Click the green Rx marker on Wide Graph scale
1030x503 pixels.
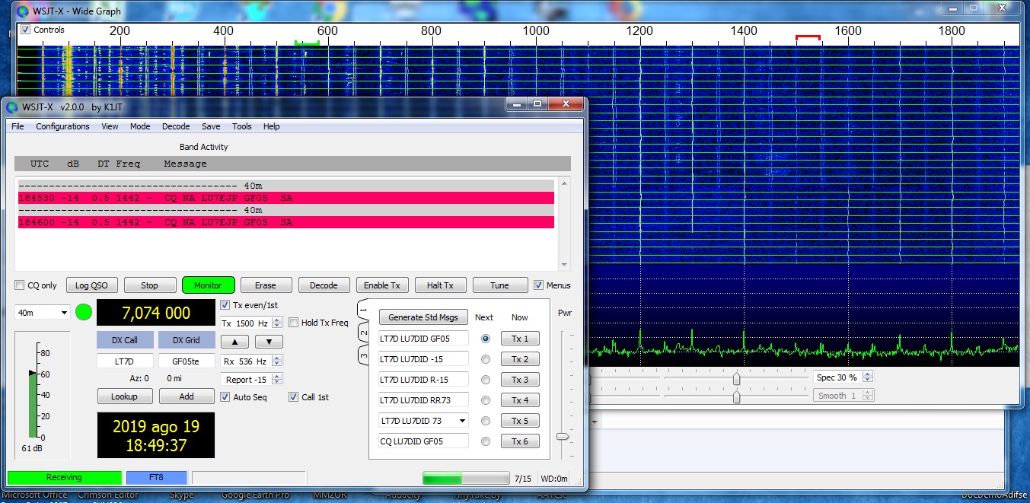click(307, 43)
